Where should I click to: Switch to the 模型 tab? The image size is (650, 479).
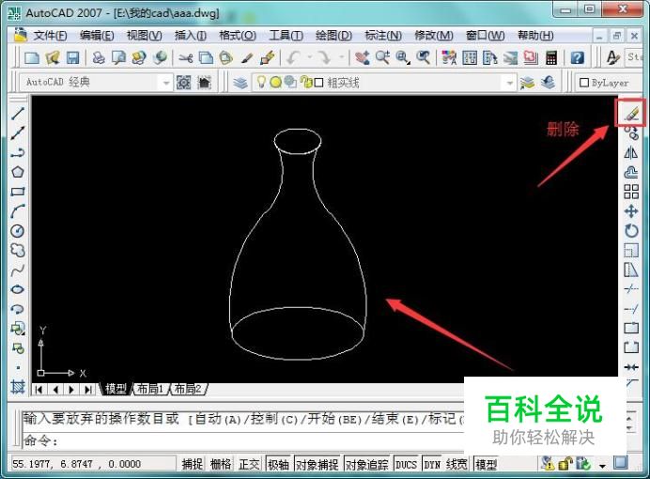tap(116, 389)
